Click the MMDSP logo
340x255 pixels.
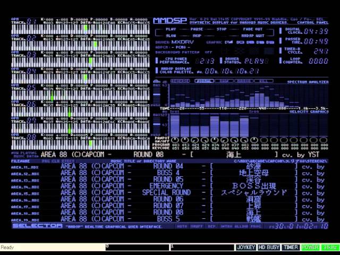click(170, 21)
